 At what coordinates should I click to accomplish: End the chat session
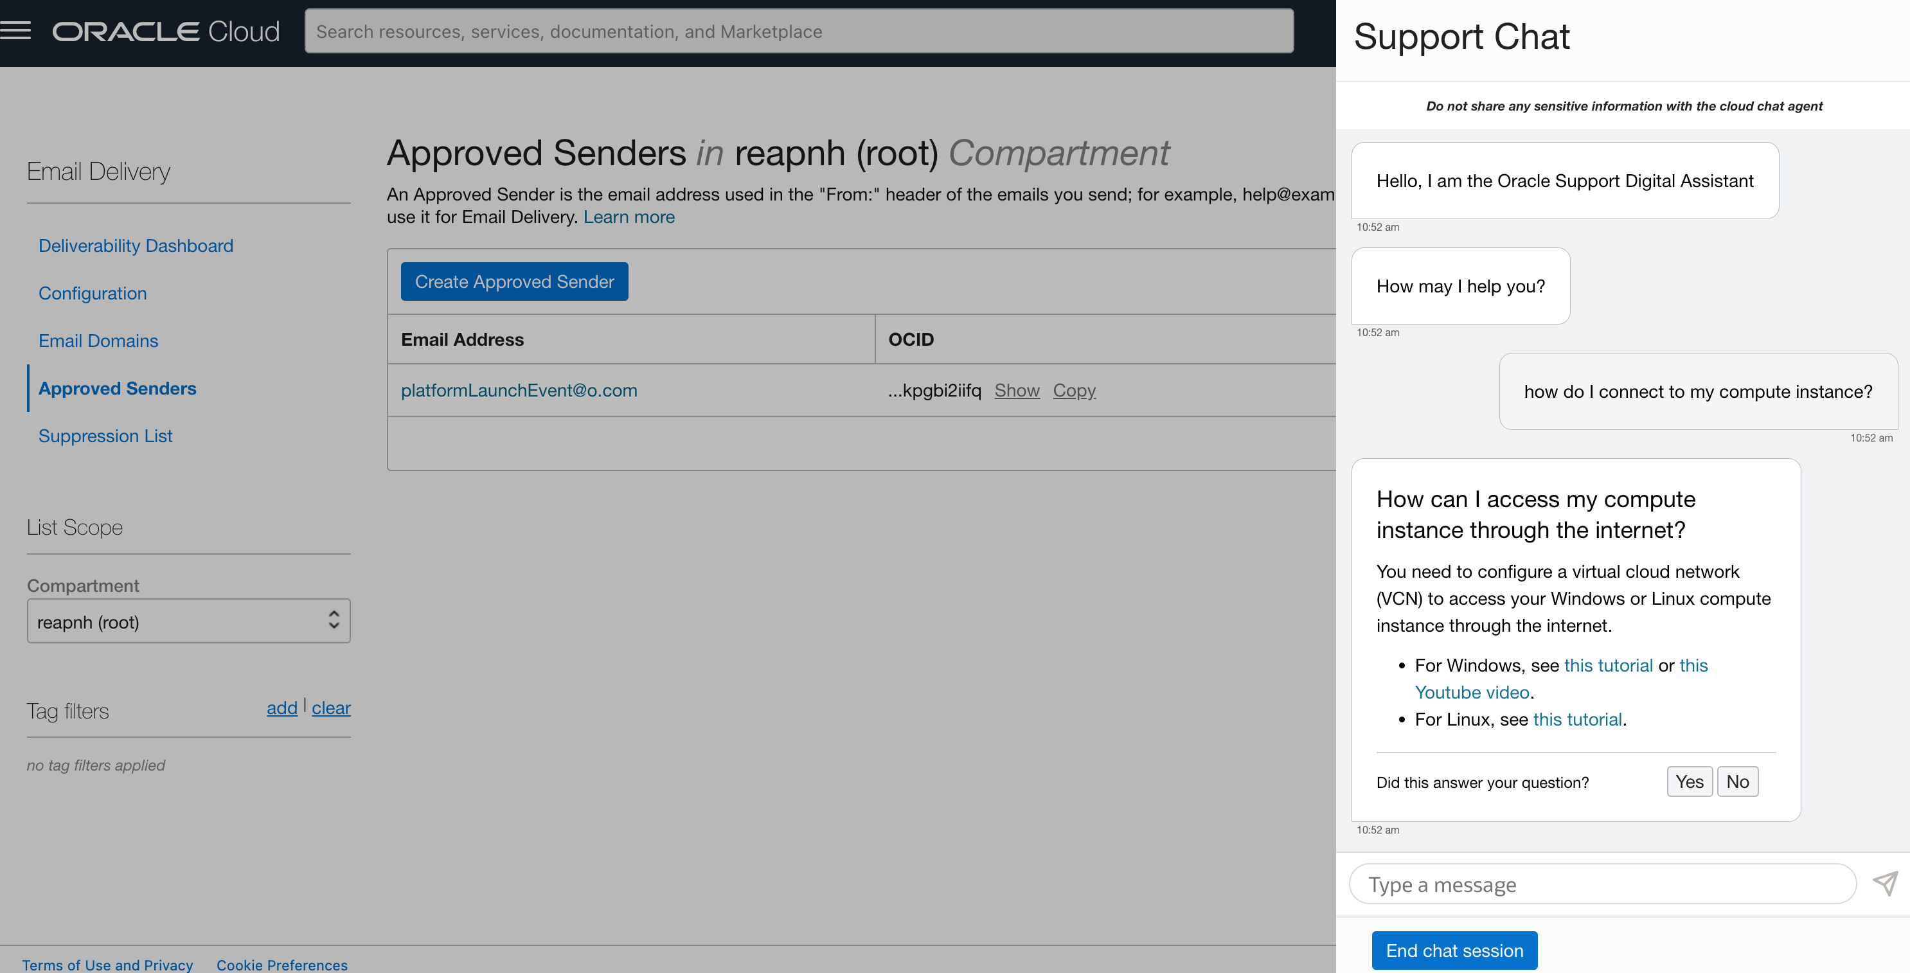1454,950
